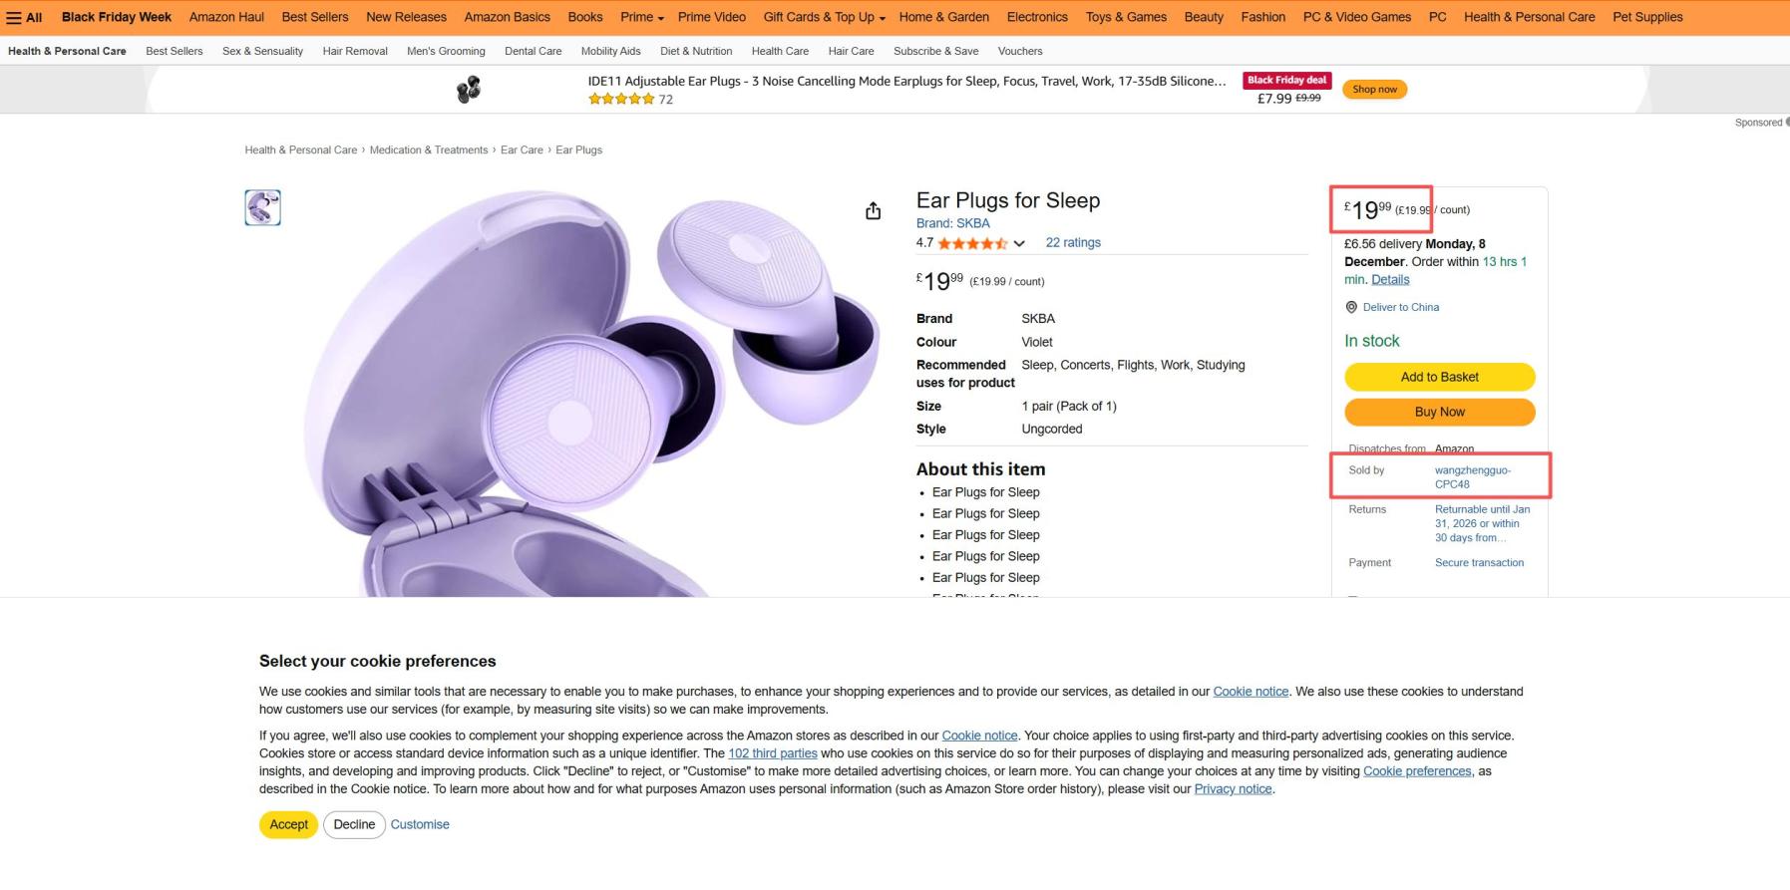Click the Black Friday deal badge
The image size is (1790, 890).
pos(1286,80)
